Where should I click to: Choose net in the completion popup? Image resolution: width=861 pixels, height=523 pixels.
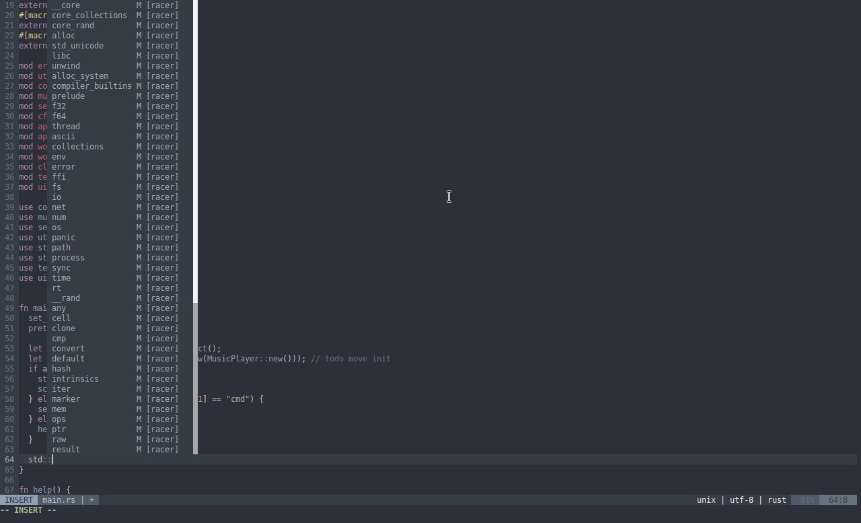click(120, 207)
